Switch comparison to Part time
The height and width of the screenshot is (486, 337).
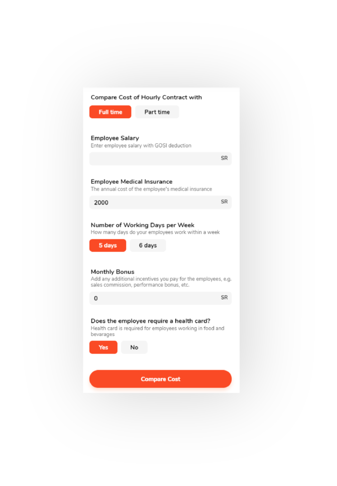[x=157, y=112]
